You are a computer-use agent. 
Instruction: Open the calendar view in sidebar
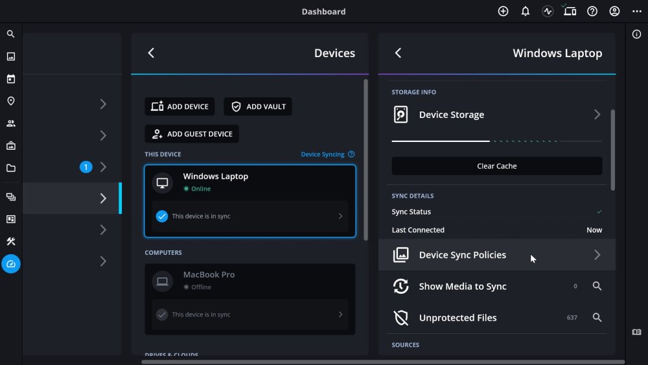tap(10, 79)
